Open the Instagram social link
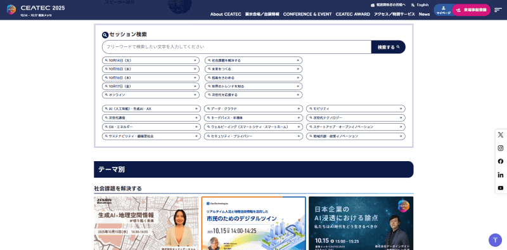Screen dimensions: 507x250 coord(501,148)
